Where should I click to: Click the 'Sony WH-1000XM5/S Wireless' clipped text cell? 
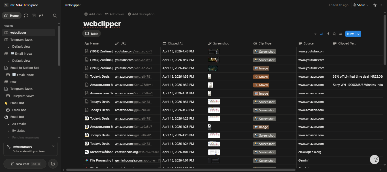coord(357,85)
